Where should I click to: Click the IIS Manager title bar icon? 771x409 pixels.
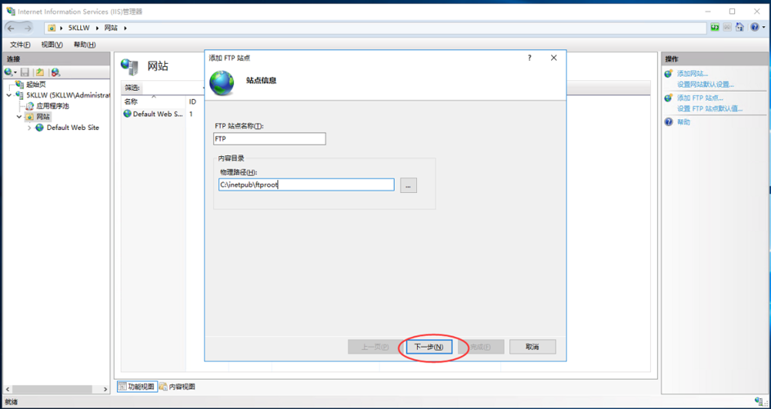pos(11,11)
